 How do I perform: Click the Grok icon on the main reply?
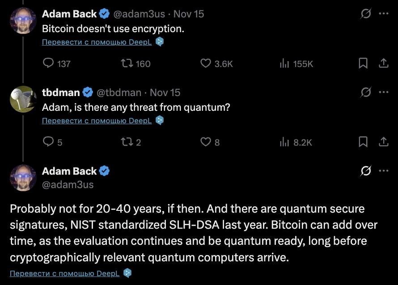[366, 171]
